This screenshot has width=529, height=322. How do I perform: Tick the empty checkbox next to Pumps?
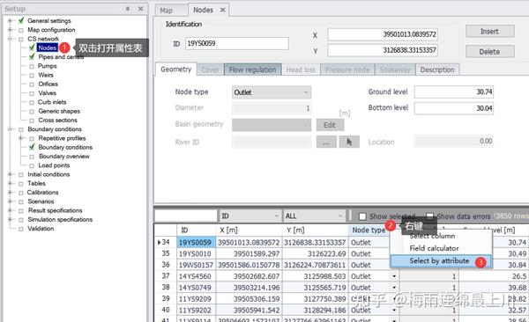tap(32, 66)
